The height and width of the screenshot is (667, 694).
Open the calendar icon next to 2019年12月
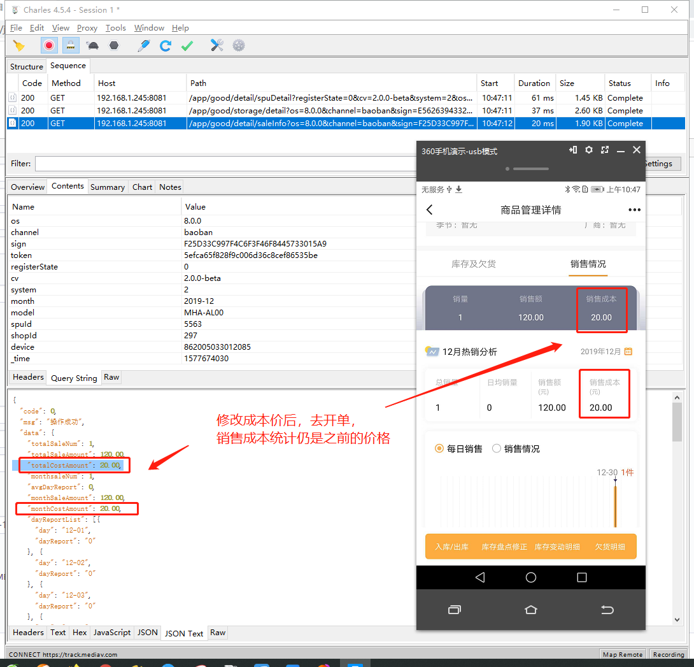[628, 351]
